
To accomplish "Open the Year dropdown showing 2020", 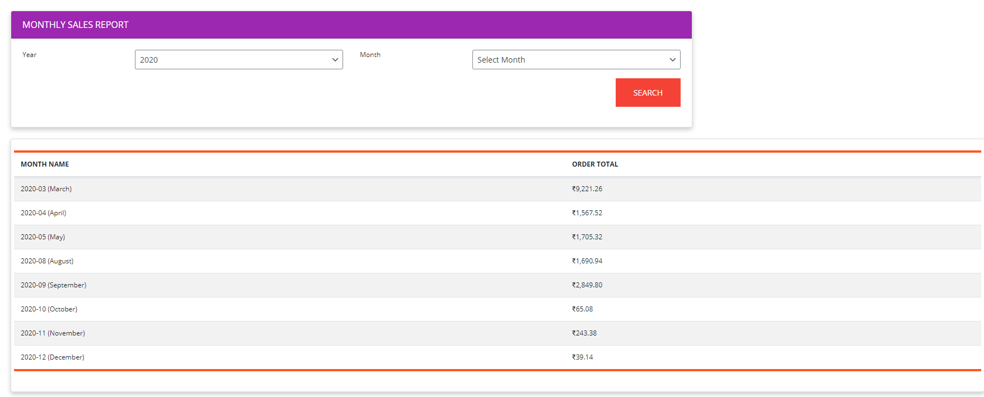I will click(x=238, y=60).
